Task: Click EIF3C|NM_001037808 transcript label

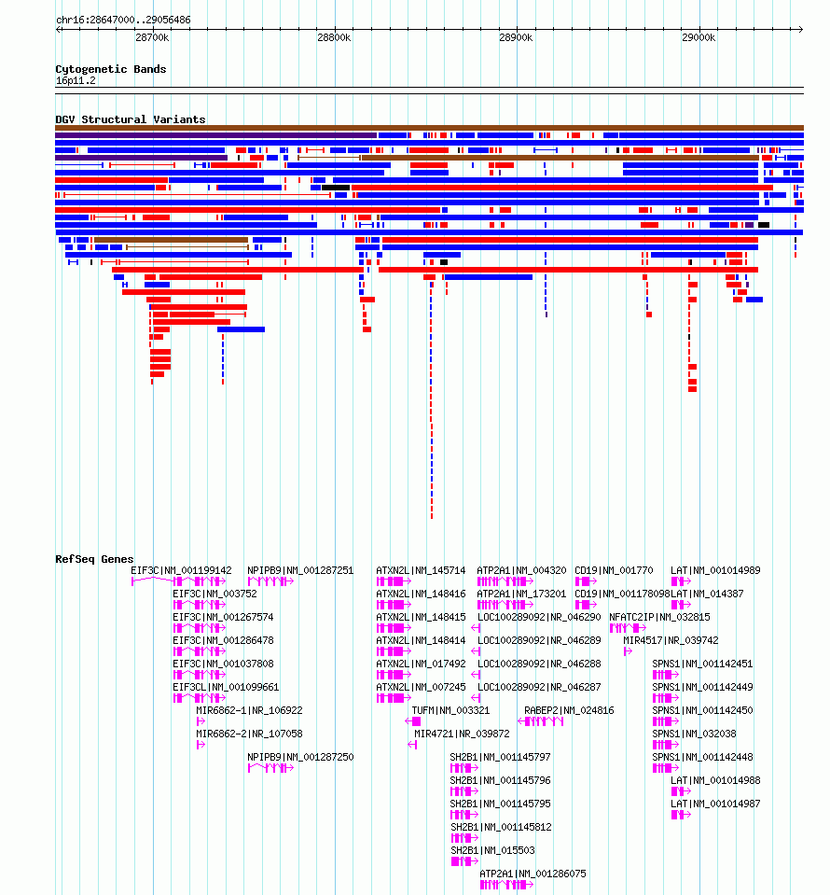Action: 223,664
